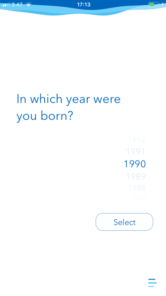Viewport: 166px width, 296px height.
Task: Open the hamburger menu icon
Action: (152, 283)
